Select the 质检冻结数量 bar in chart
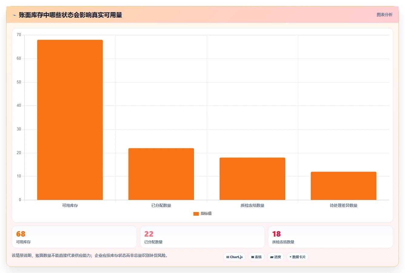This screenshot has height=273, width=405. point(252,179)
